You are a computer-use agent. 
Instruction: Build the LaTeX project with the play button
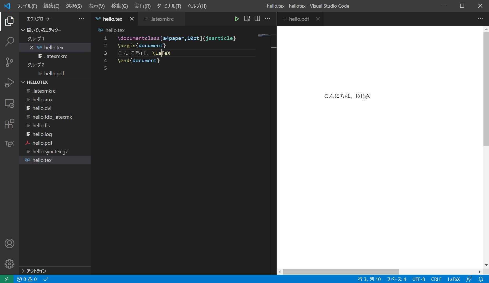237,19
